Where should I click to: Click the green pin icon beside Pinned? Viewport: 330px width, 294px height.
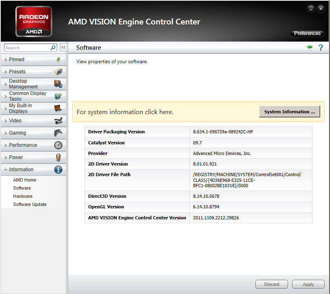click(58, 60)
